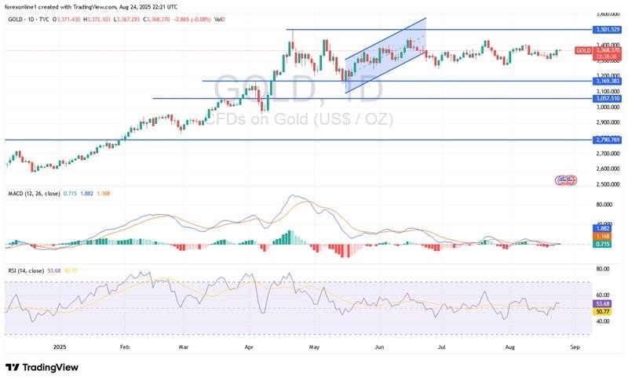Open the MACD (12, 26, close) indicator legend

pyautogui.click(x=33, y=193)
